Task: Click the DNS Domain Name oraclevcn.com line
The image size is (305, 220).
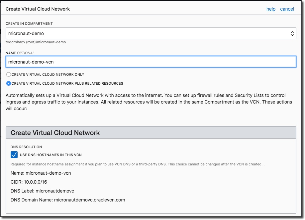Action: (68, 200)
